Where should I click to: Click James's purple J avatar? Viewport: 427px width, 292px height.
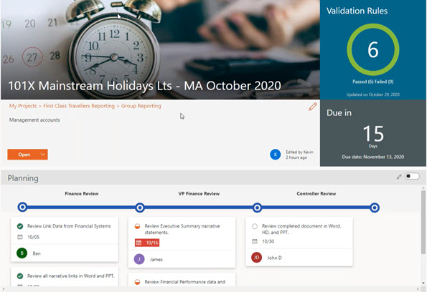139,259
